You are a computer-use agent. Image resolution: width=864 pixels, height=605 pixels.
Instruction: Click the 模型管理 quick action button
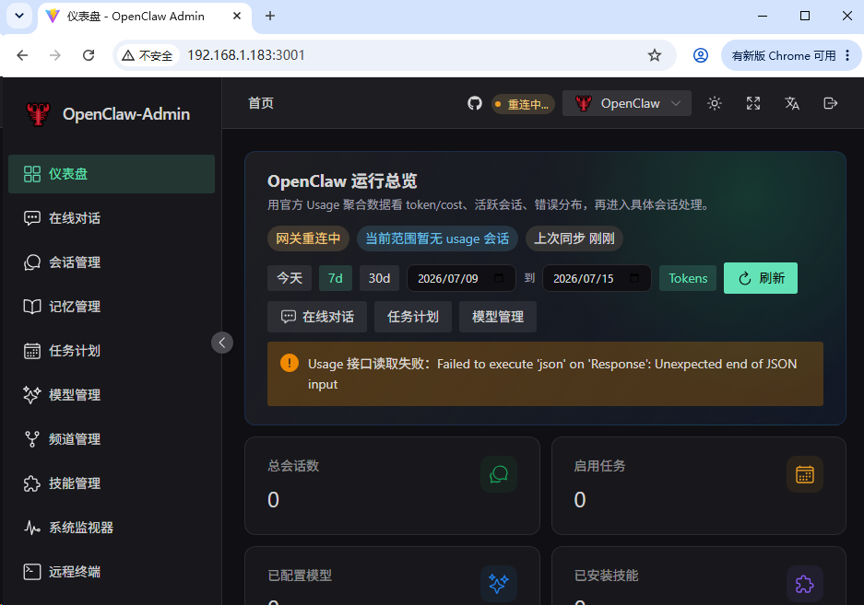(x=498, y=317)
